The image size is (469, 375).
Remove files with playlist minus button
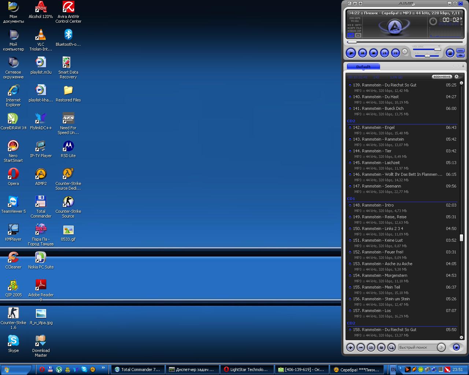361,347
